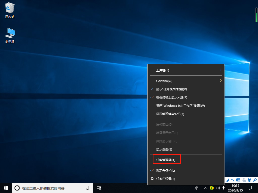Click the Task View icon on the taskbar
The width and height of the screenshot is (258, 193).
[98, 188]
